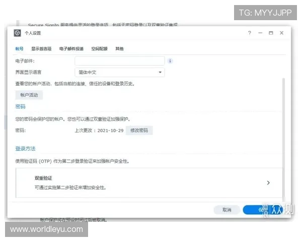Click the blue save button

point(263,210)
